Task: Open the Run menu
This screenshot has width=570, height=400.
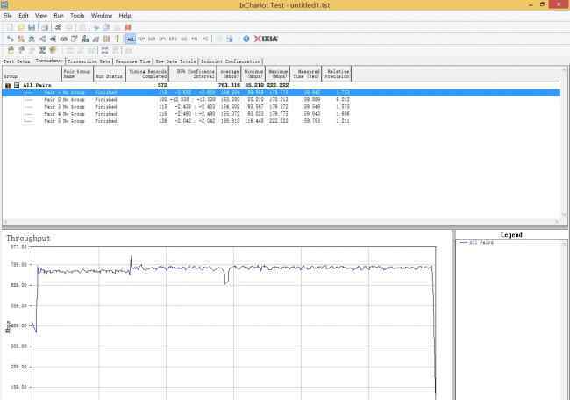Action: point(58,16)
